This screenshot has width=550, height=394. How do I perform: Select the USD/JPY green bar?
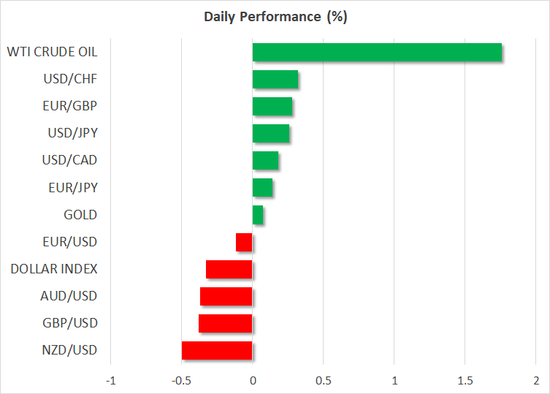click(270, 133)
